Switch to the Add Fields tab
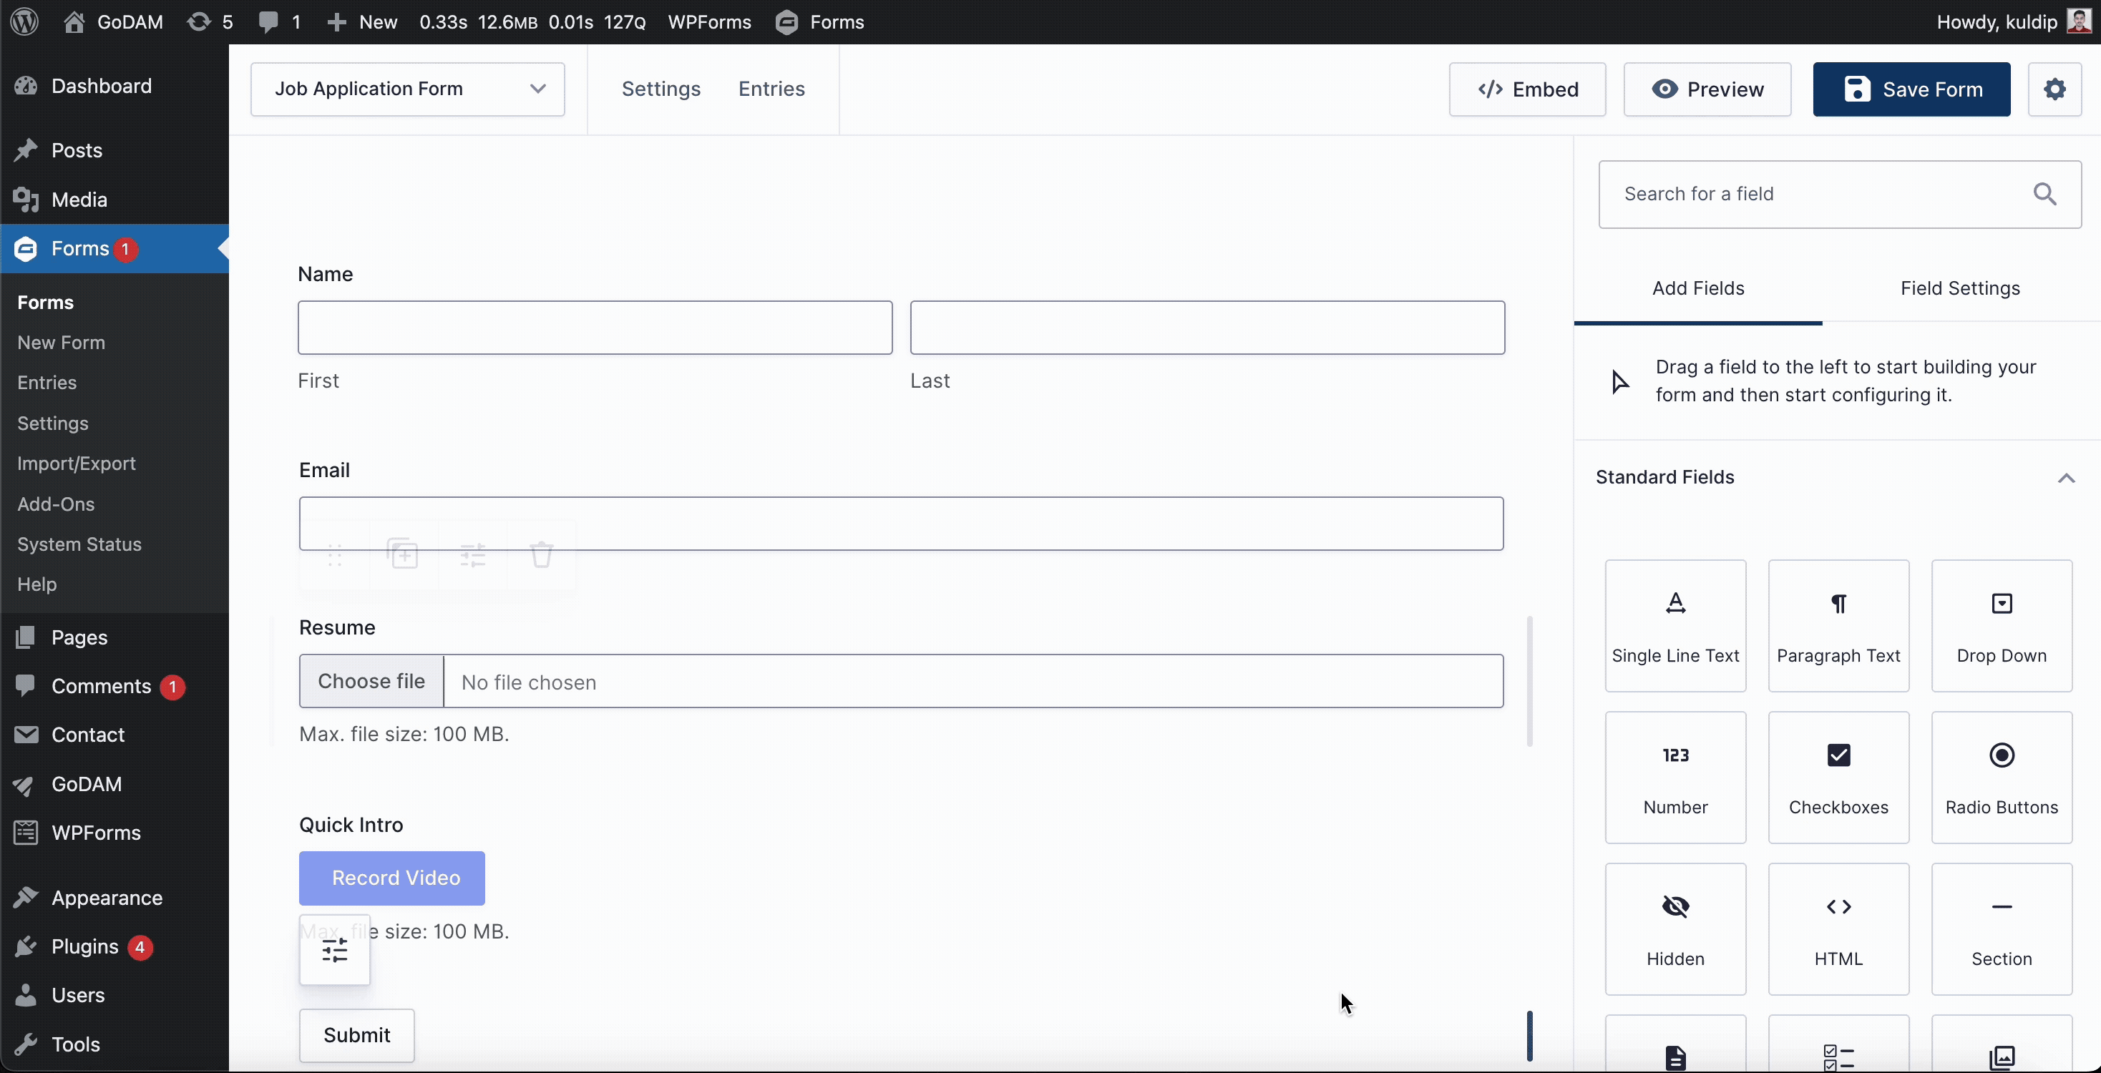Viewport: 2101px width, 1073px height. coord(1698,288)
